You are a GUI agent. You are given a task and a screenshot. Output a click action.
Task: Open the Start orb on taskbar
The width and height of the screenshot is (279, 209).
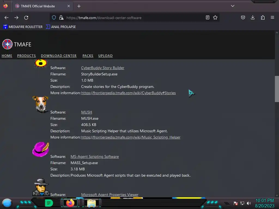point(7,203)
